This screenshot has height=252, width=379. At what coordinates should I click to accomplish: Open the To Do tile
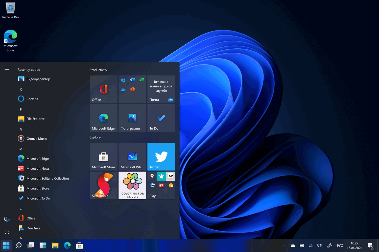[161, 118]
